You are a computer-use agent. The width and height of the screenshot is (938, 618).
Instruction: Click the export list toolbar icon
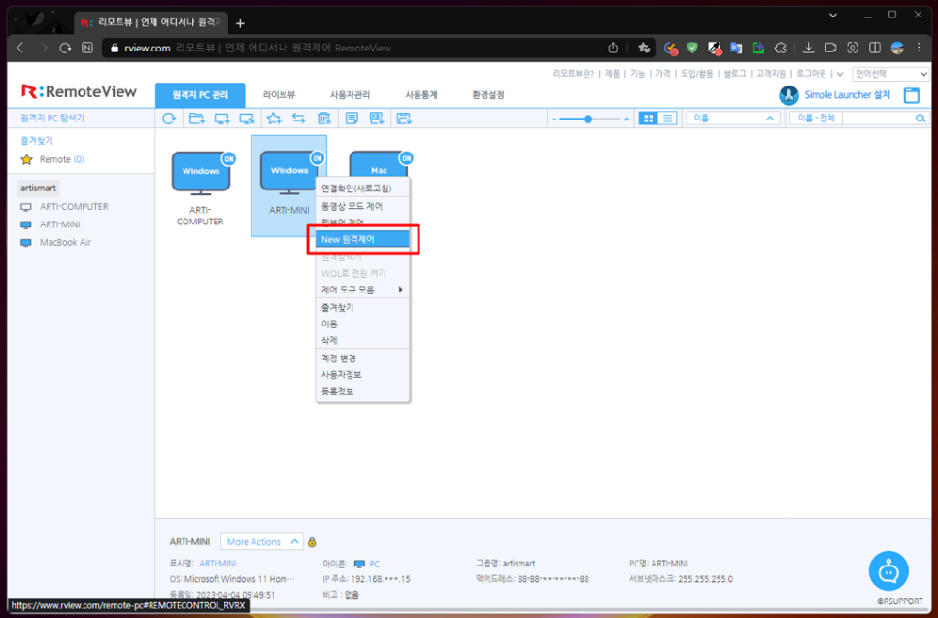(x=377, y=119)
